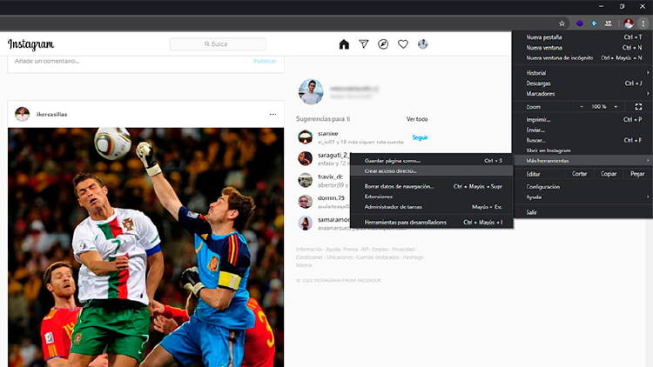Viewport: 653px width, 367px height.
Task: Click Copiar in Editar row
Action: click(609, 174)
